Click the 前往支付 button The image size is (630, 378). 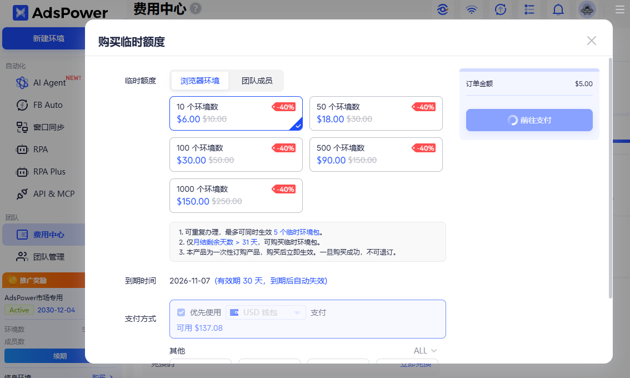(x=529, y=120)
